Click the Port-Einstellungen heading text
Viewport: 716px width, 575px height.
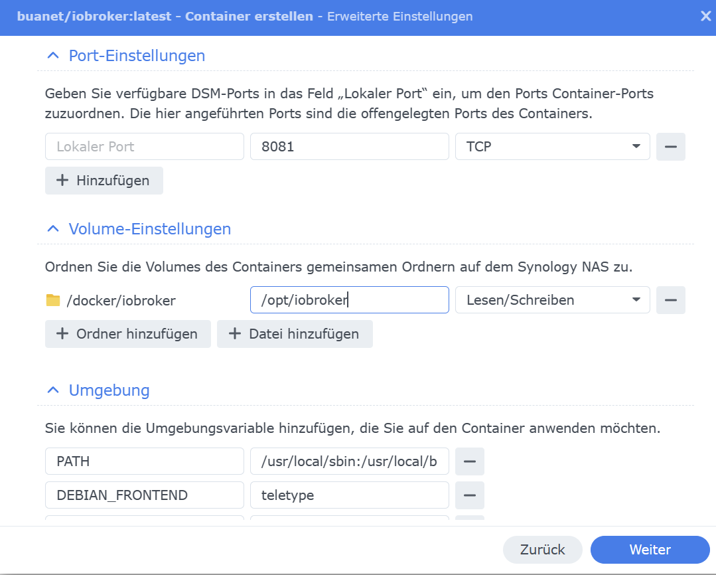point(137,56)
